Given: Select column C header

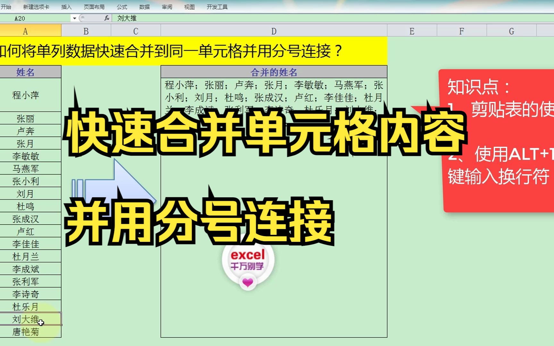Looking at the screenshot, I should [x=136, y=31].
